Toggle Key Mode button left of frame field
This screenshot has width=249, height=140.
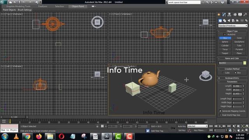tap(211, 130)
